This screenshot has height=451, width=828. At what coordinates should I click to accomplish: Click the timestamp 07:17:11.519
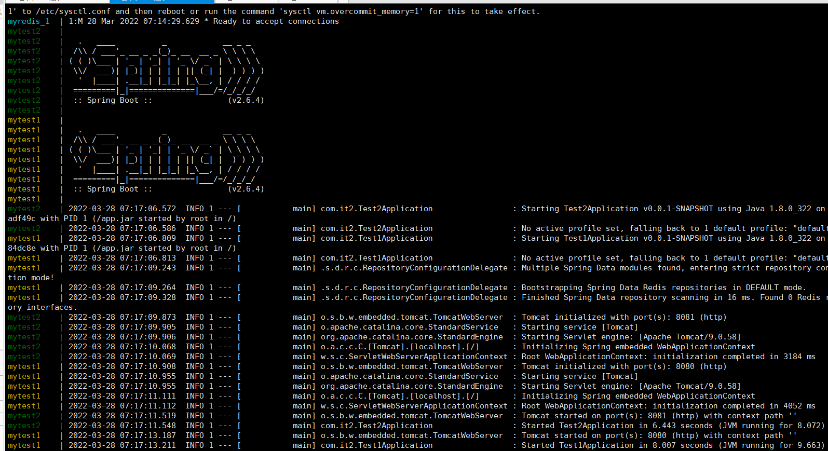coord(148,416)
